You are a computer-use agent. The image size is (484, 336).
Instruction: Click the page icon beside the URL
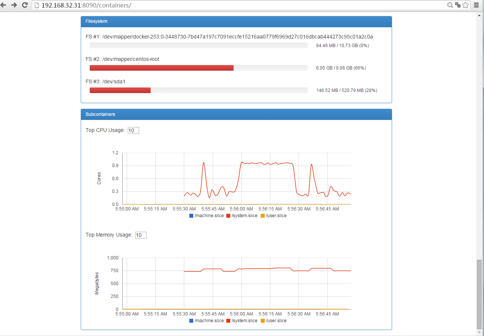(x=37, y=5)
